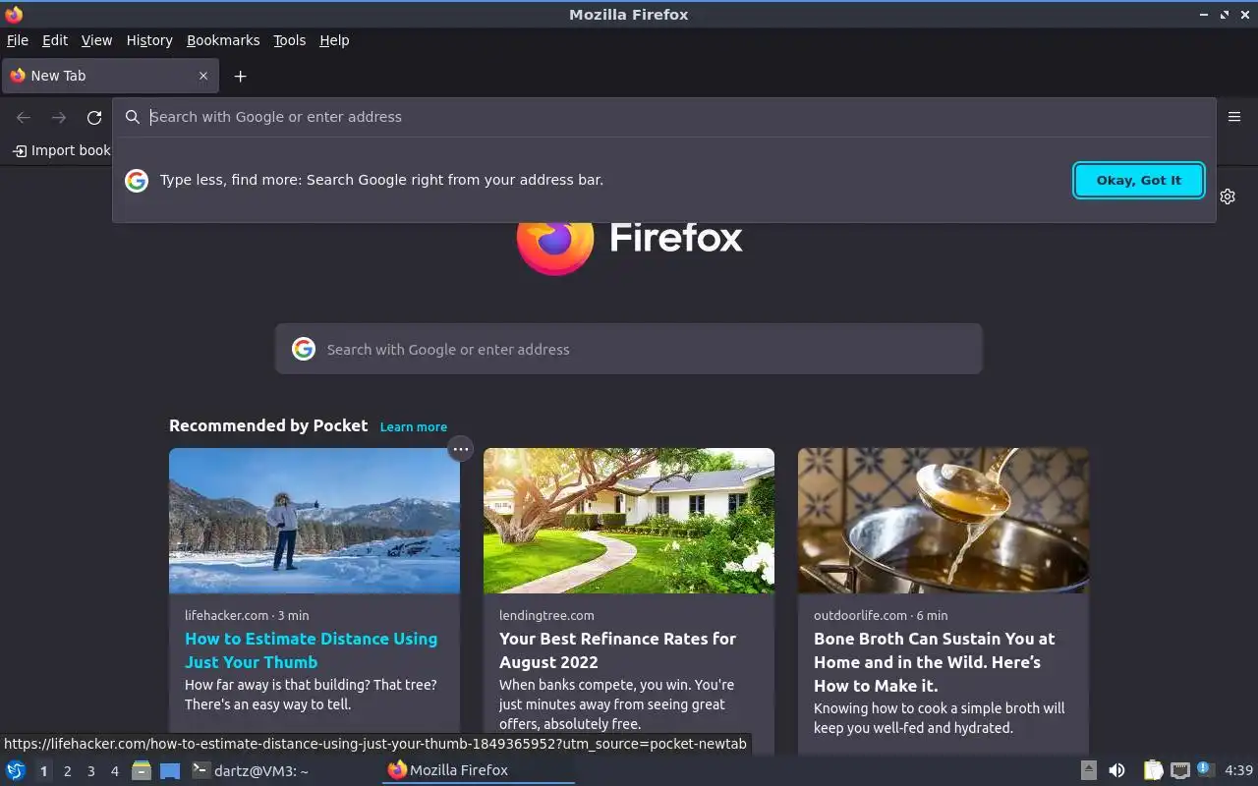Click the outdoorlife.com · 6 min source text
This screenshot has height=786, width=1258.
[881, 615]
